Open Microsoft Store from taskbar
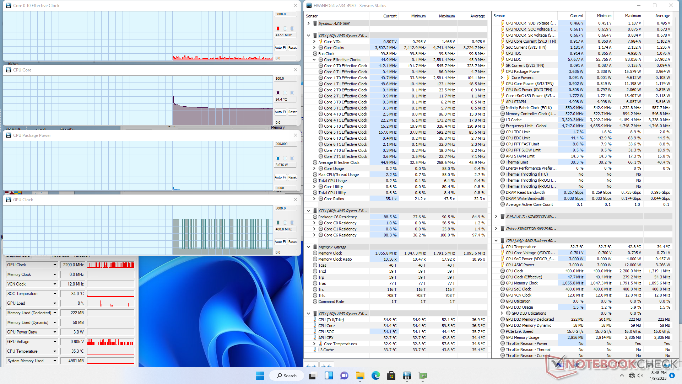The height and width of the screenshot is (384, 682). [x=391, y=375]
